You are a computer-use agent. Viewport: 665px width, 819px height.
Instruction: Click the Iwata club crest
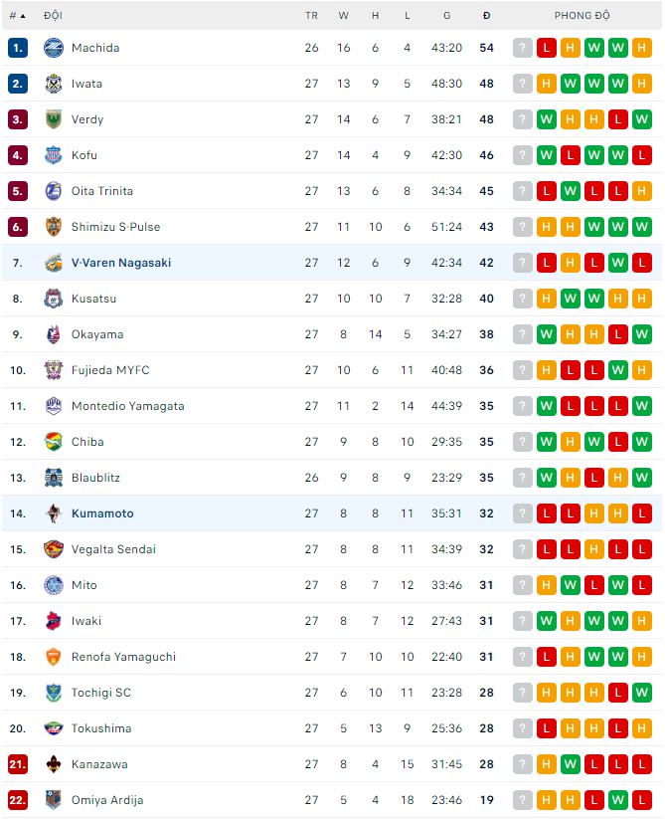click(x=54, y=84)
